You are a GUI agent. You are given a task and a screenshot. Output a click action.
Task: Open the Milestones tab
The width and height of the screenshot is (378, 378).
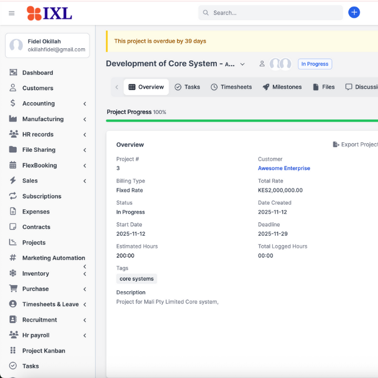coord(282,87)
